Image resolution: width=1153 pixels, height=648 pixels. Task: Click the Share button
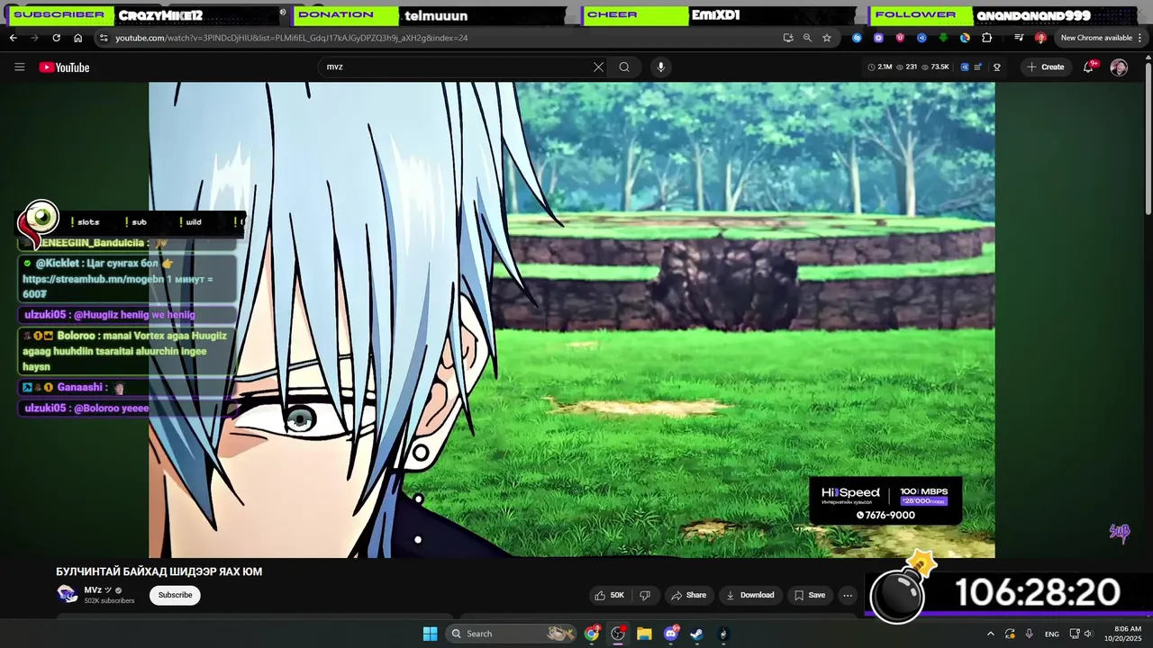[688, 595]
